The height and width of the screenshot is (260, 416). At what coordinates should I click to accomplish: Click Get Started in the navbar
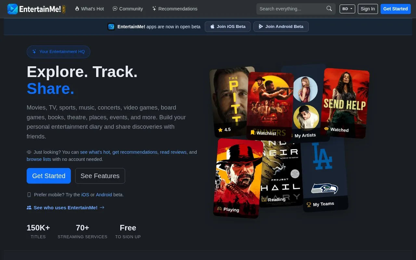(396, 9)
